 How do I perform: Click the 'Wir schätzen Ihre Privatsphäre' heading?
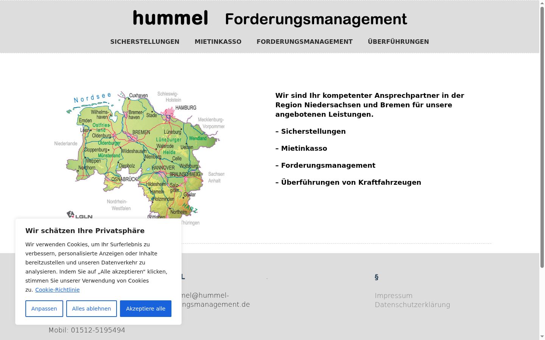(x=85, y=230)
